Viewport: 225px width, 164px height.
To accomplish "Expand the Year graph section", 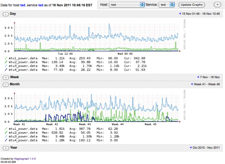I will click(6, 148).
